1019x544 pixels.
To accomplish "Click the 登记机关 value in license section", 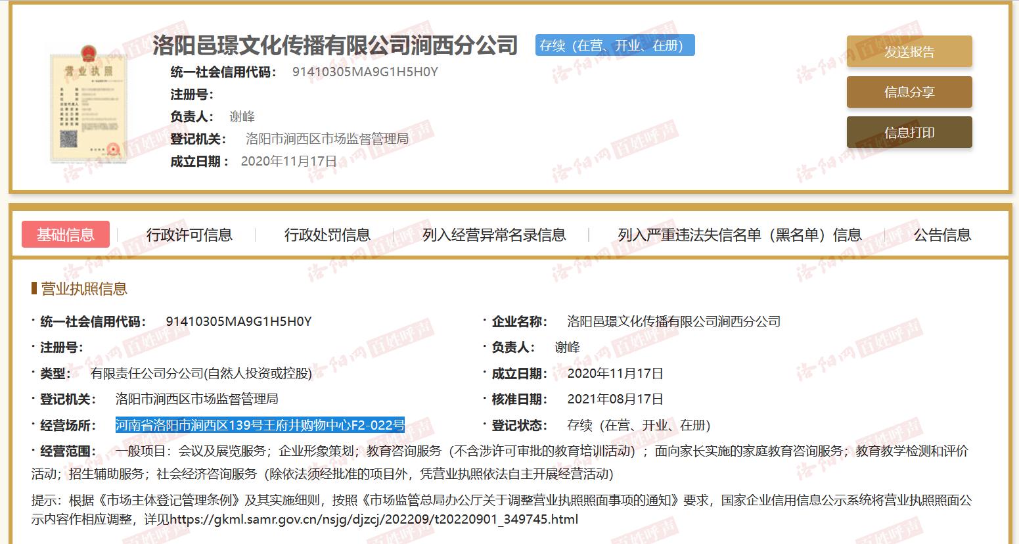I will (x=196, y=399).
